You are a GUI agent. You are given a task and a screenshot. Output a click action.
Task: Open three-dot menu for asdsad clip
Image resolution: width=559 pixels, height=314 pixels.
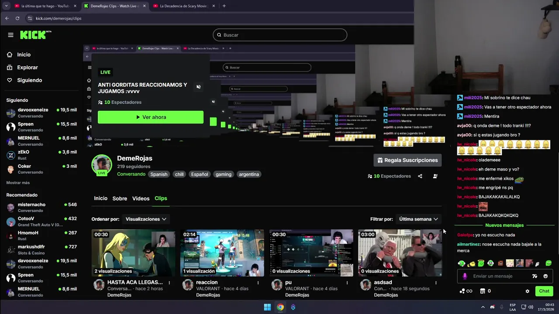tap(436, 283)
